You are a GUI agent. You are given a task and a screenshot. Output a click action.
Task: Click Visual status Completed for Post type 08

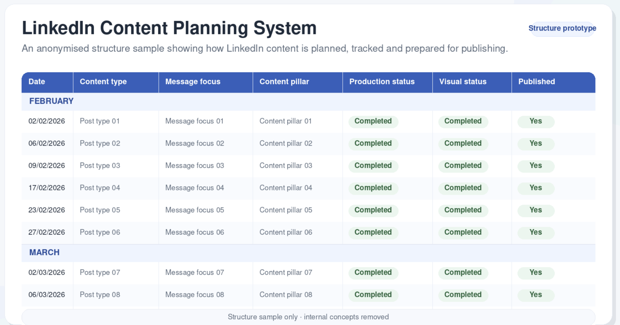[x=463, y=295]
